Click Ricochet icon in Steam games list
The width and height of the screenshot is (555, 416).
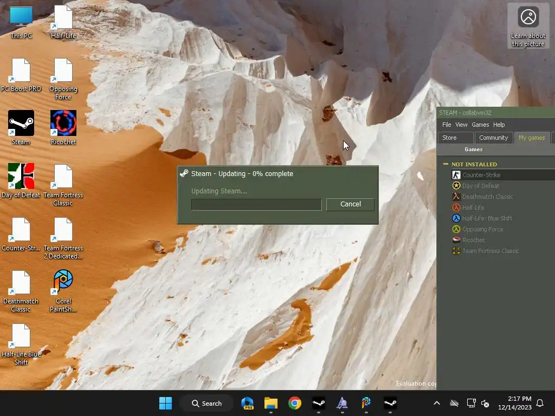(456, 240)
